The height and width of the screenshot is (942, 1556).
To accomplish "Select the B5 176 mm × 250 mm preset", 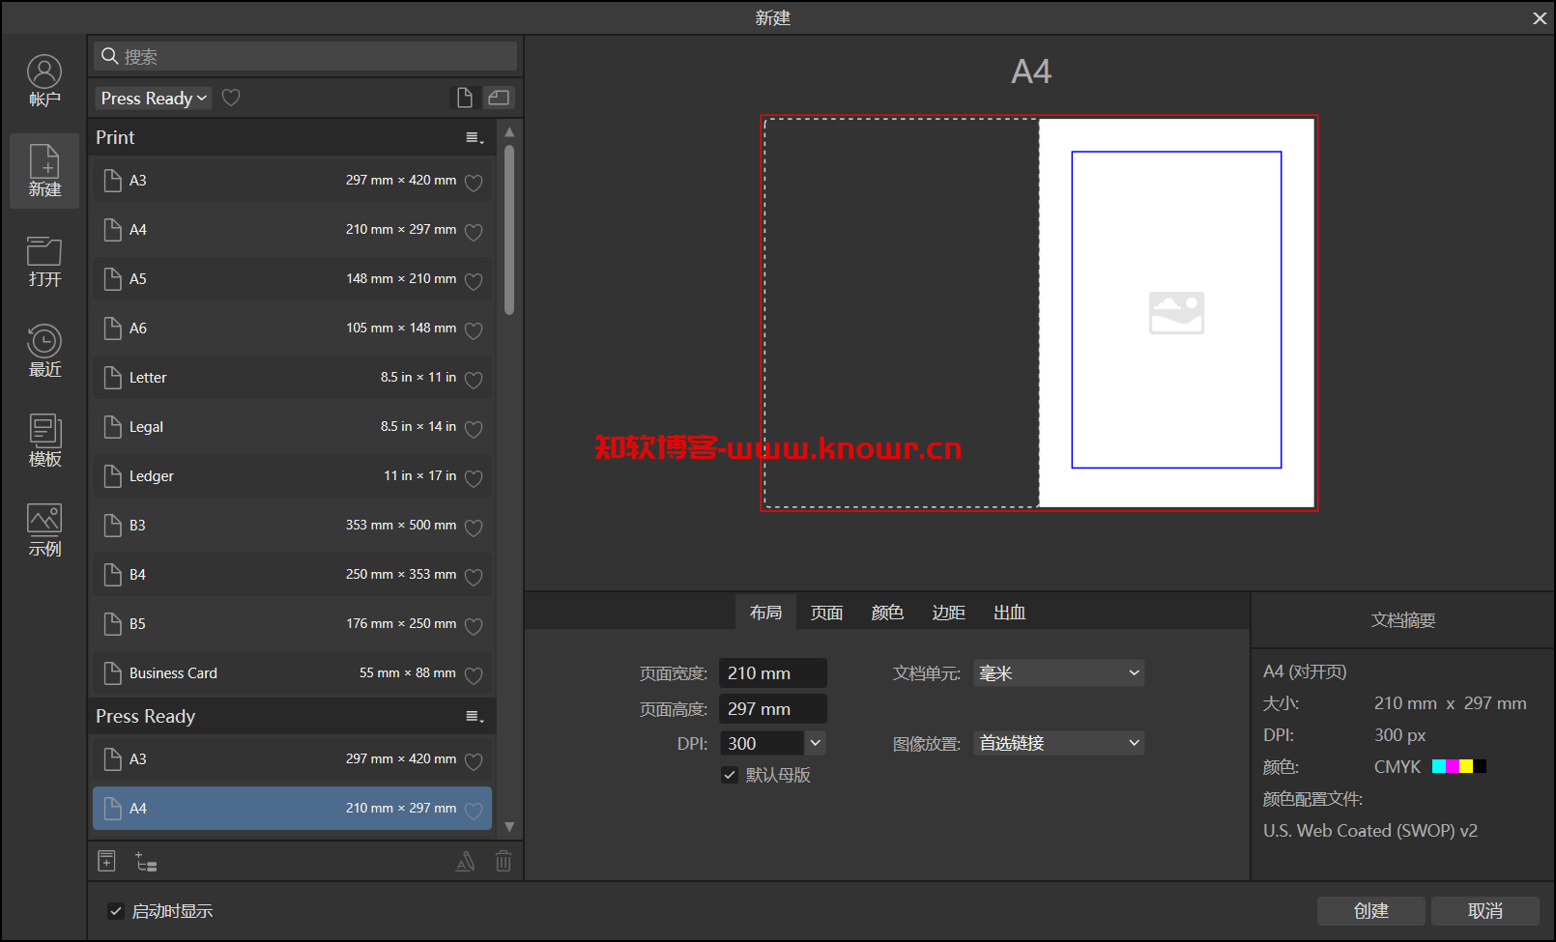I will [x=292, y=624].
